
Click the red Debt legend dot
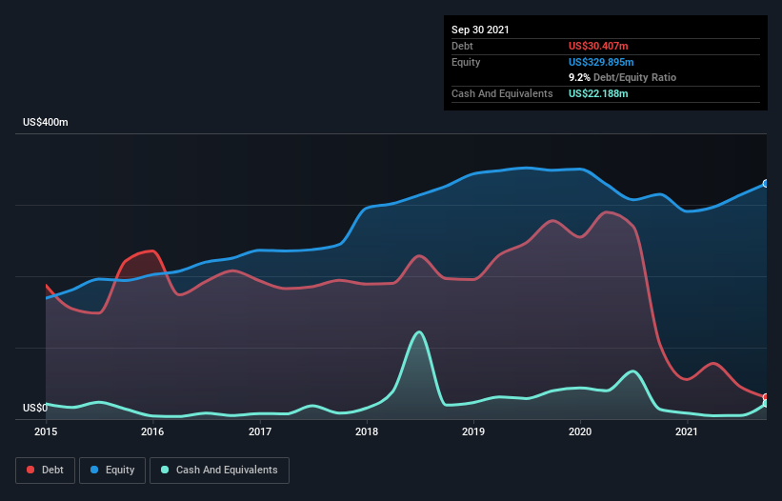pyautogui.click(x=31, y=470)
